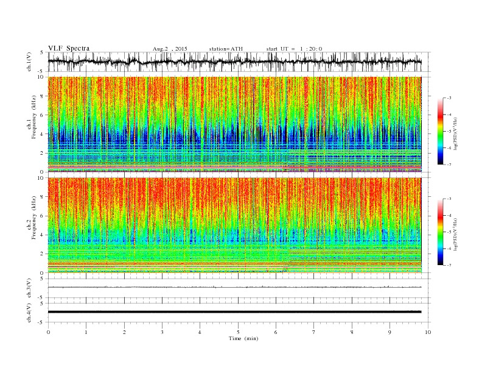Click the "2" kHz tick on ch.2 spectrogram
The image size is (482, 373).
pos(43,254)
